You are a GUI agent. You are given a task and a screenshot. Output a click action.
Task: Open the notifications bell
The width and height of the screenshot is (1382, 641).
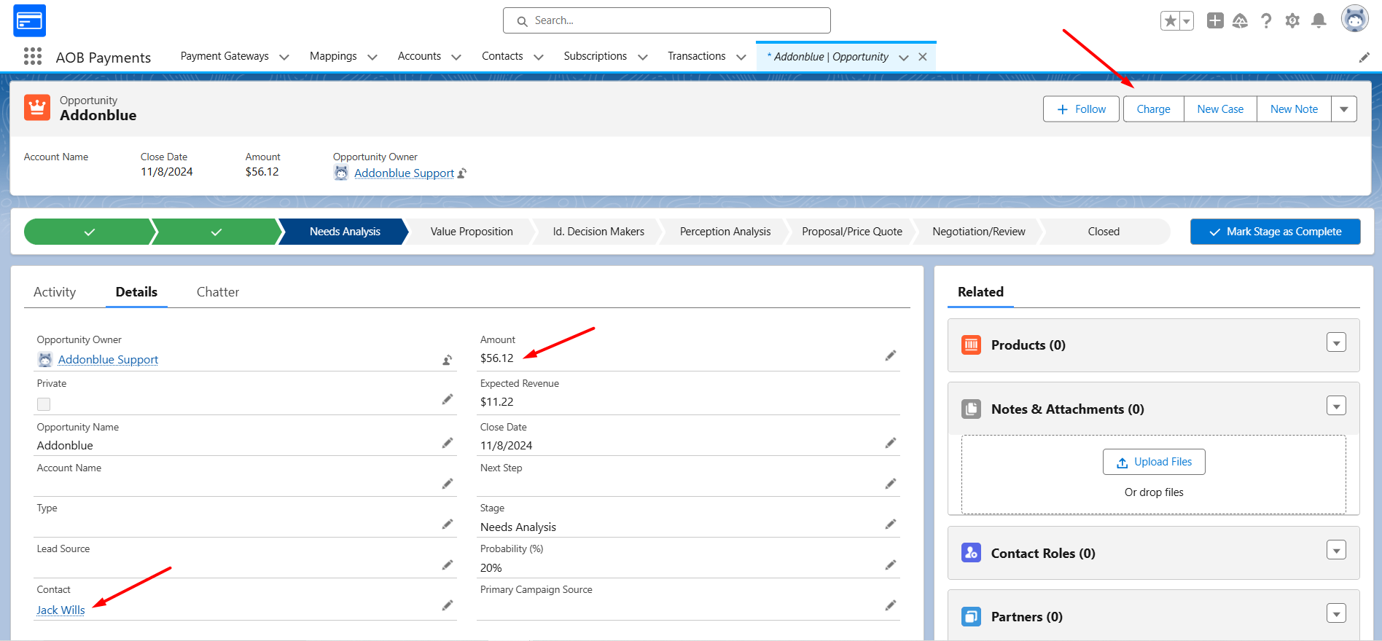tap(1319, 20)
